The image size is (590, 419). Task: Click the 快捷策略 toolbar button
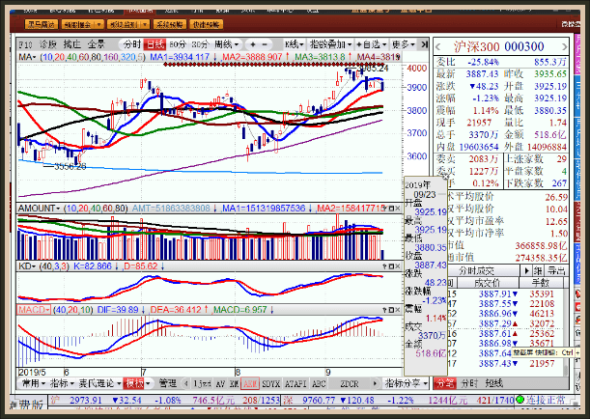pos(206,24)
